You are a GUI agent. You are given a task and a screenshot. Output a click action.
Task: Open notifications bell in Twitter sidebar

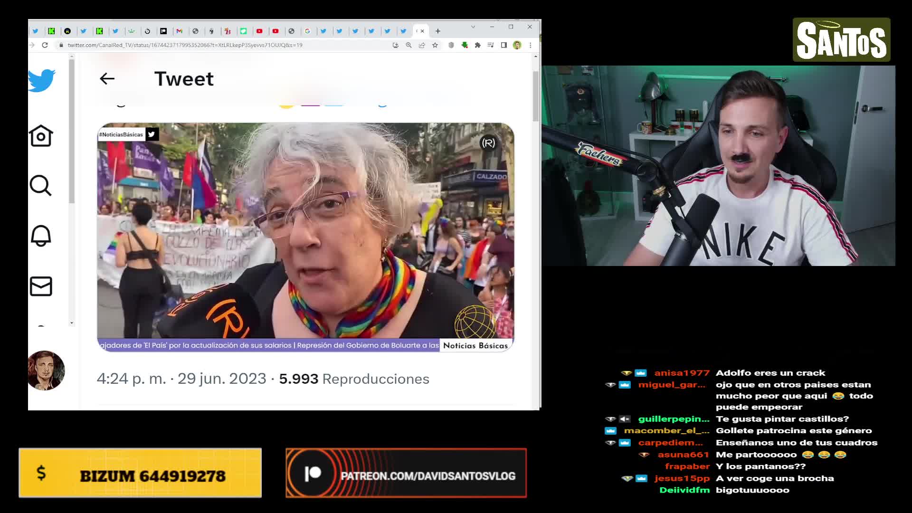[x=41, y=236]
